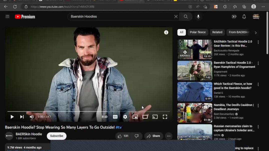Image resolution: width=269 pixels, height=151 pixels.
Task: Open the BAERSkin Hoodie channel avatar
Action: pos(9,136)
